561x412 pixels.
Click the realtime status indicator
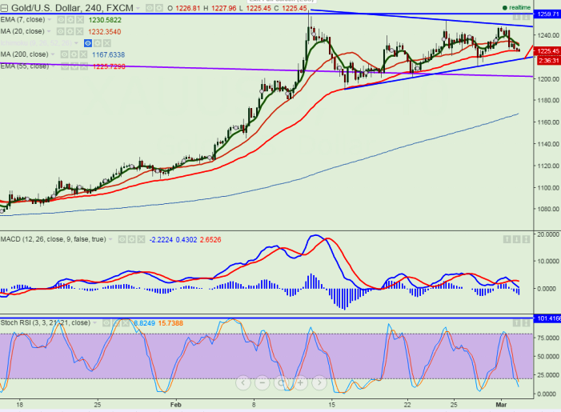[517, 7]
